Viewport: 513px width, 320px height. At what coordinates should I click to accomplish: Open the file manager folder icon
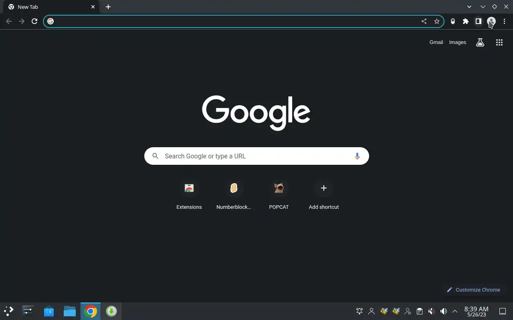[70, 311]
